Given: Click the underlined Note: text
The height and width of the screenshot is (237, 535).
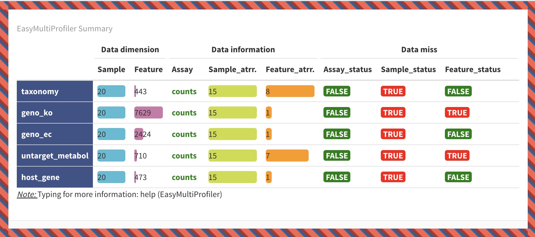Looking at the screenshot, I should 27,195.
